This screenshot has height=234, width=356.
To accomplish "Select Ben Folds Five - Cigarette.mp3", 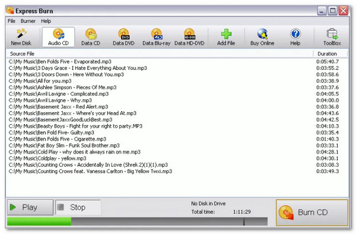I will click(58, 139).
